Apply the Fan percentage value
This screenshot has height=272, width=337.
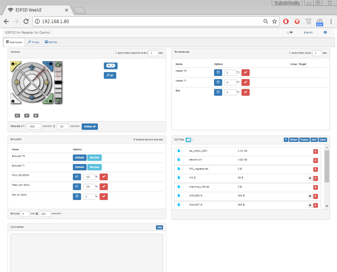point(104,196)
